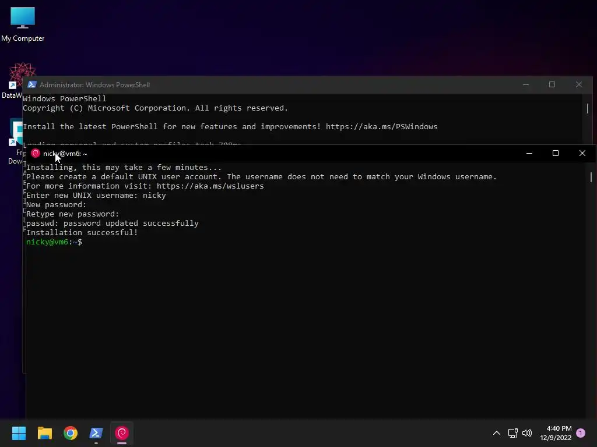Maximize the nicky@vm6 terminal window
The height and width of the screenshot is (447, 597).
556,153
